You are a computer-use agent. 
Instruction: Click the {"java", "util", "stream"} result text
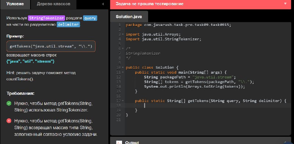31,61
